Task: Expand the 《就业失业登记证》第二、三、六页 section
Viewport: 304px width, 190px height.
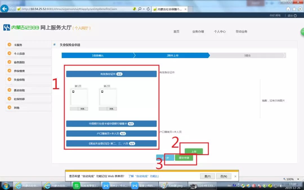Action: coord(111,144)
